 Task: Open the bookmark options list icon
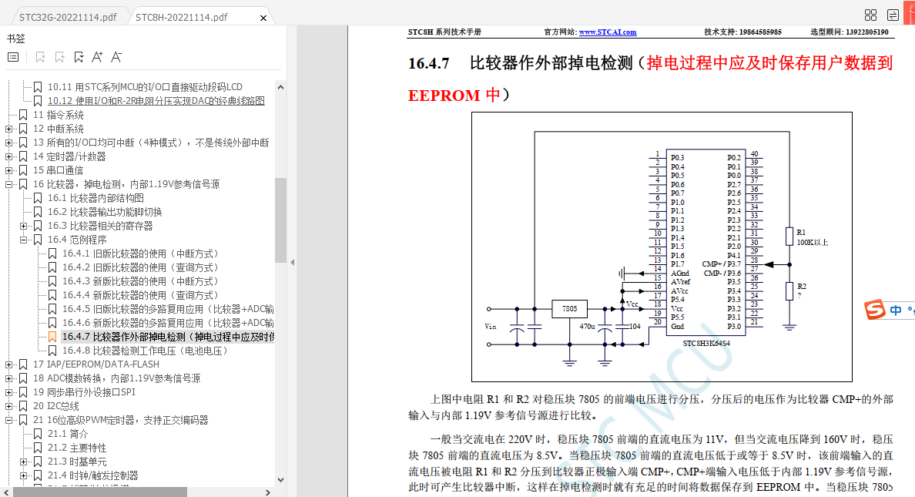(x=13, y=57)
